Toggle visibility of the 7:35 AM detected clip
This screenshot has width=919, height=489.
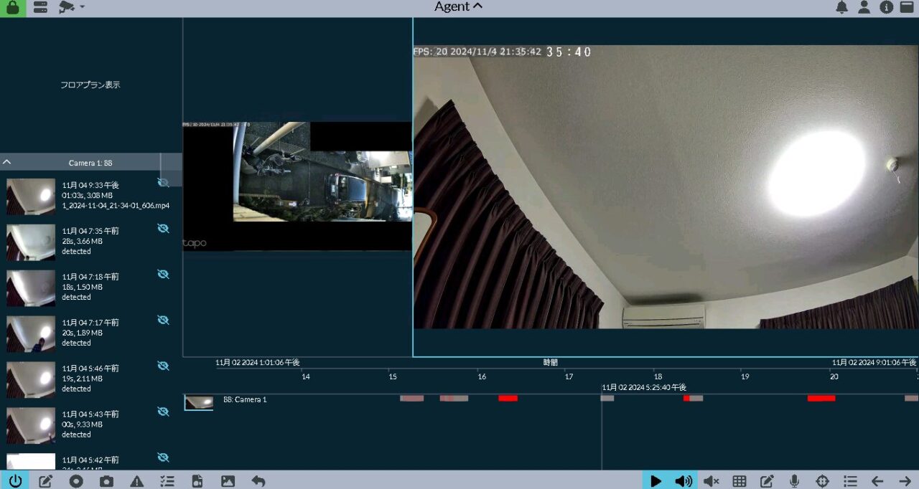tap(164, 228)
